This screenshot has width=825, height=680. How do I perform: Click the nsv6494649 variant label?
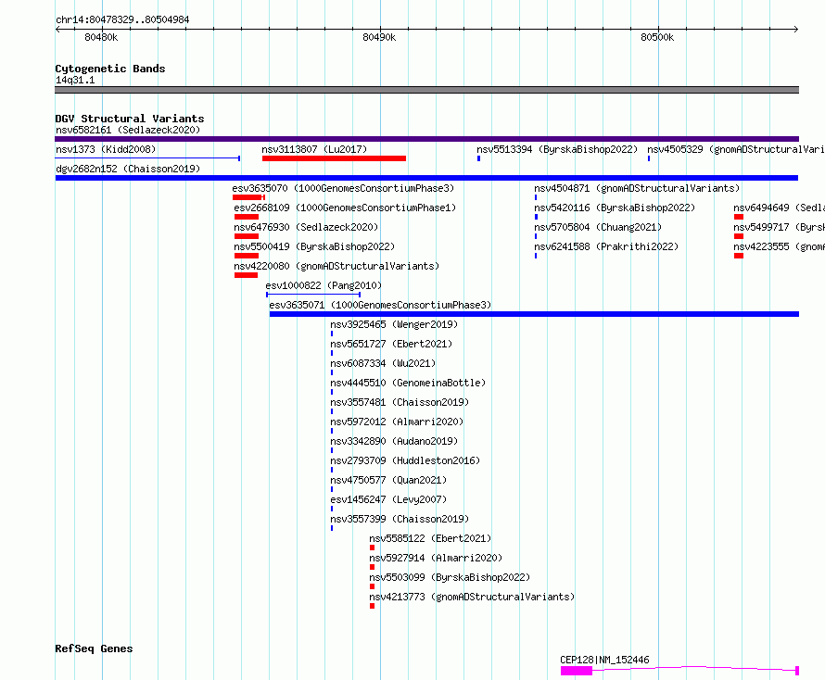(x=779, y=208)
